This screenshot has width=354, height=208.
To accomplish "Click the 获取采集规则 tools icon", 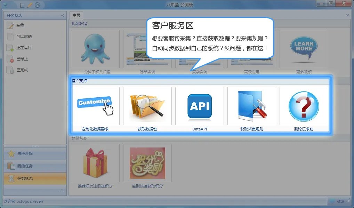I will tap(251, 106).
